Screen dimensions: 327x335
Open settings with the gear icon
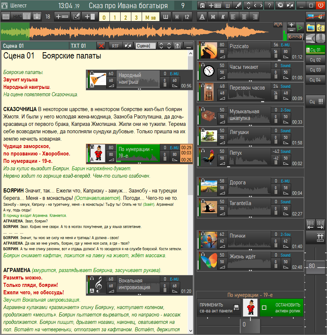280,5
